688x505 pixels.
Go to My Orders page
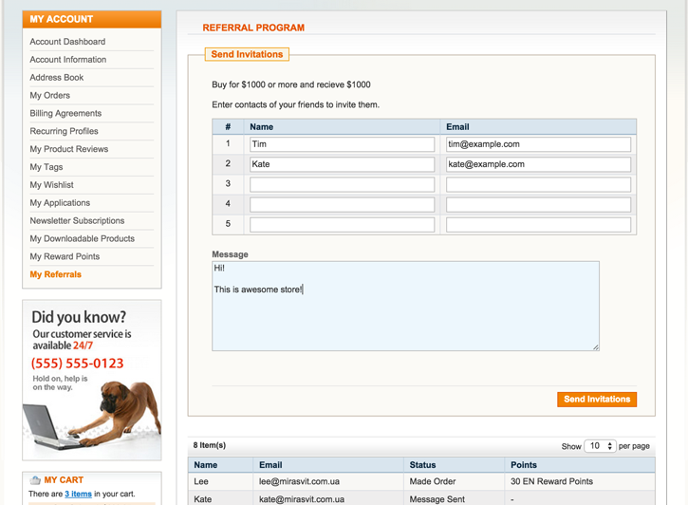pyautogui.click(x=49, y=96)
